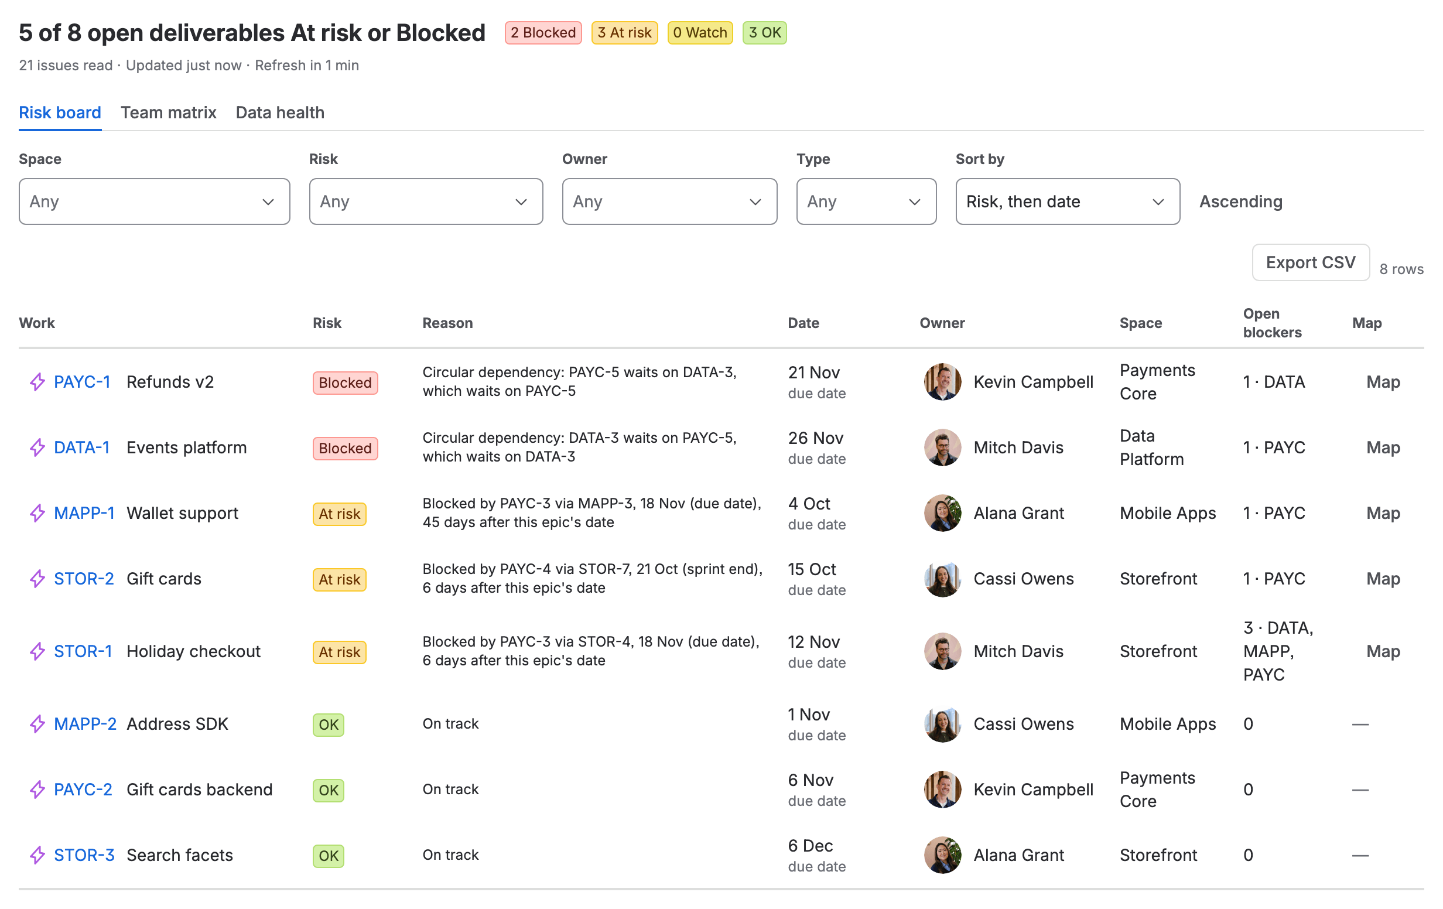Click the epic lightning icon beside STOR-1

[x=37, y=651]
